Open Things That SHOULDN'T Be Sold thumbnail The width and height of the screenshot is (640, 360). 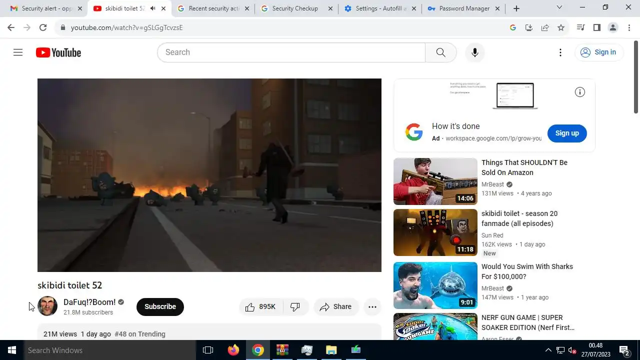point(435,181)
